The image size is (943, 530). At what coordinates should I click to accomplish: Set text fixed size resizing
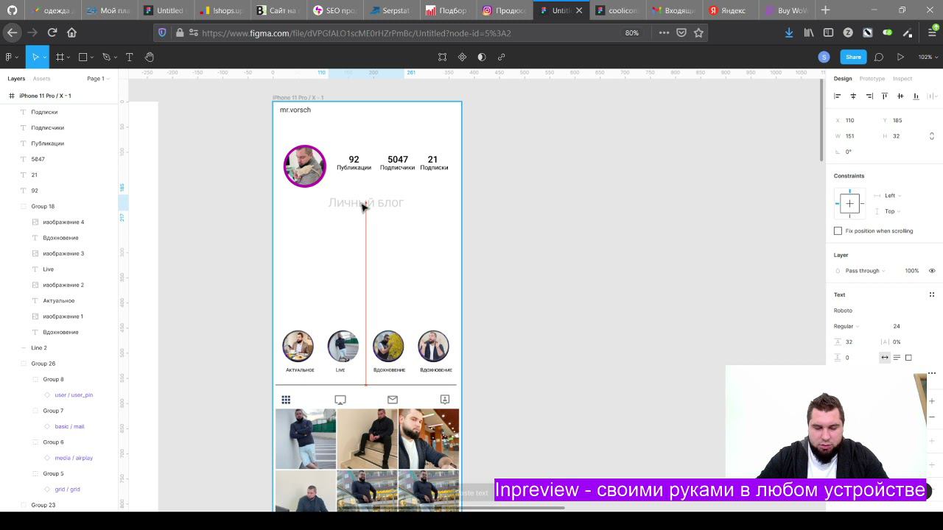click(908, 358)
